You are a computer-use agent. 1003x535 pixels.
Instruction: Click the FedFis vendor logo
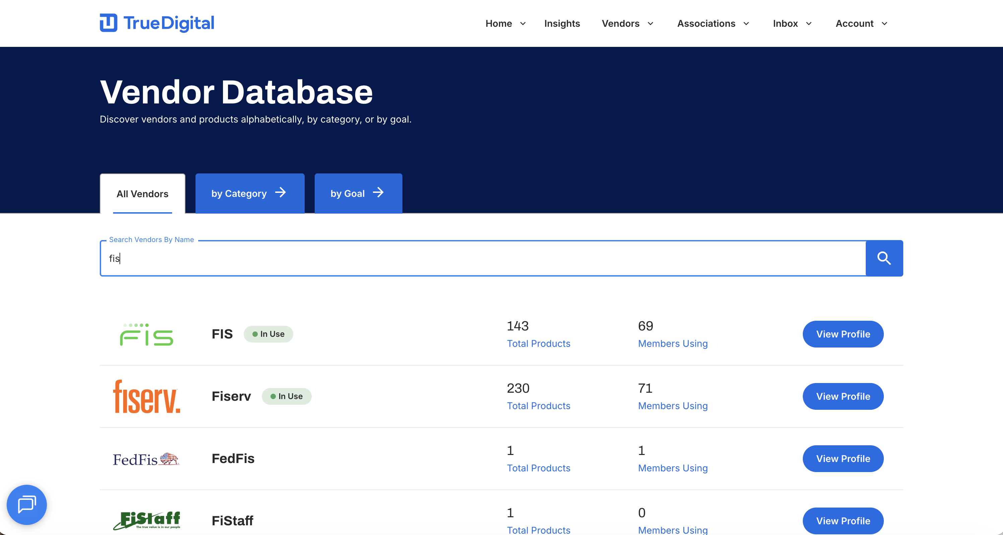point(146,459)
